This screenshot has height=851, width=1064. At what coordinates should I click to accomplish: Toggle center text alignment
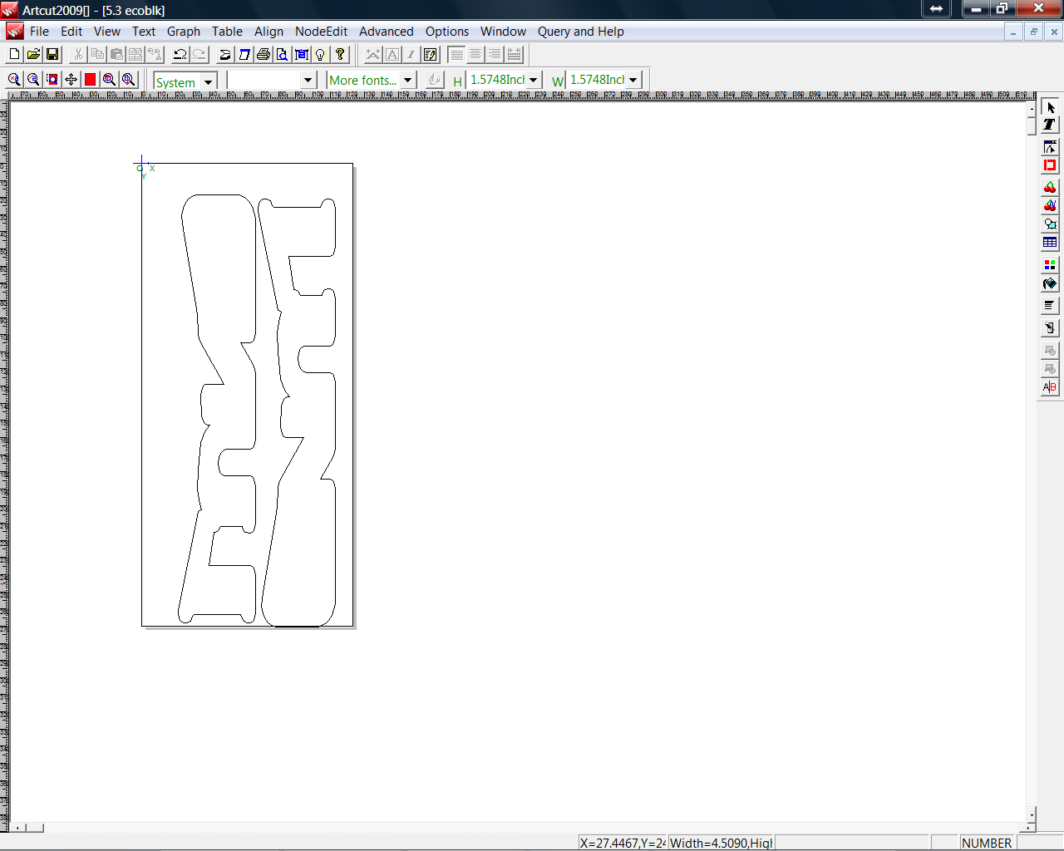tap(475, 54)
